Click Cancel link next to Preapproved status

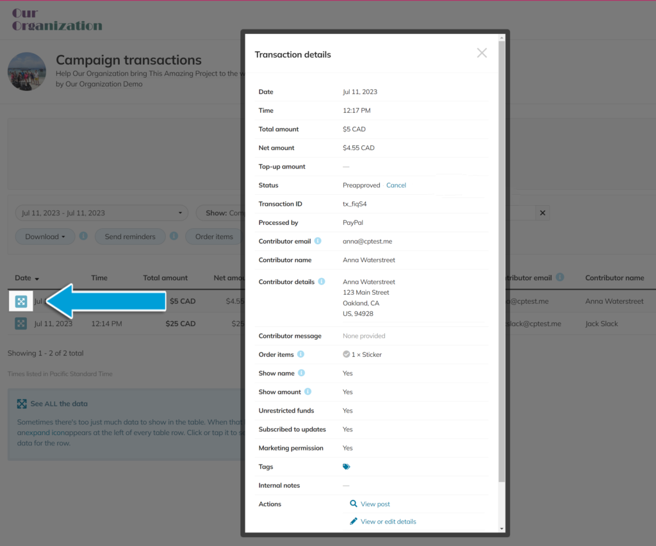point(396,185)
